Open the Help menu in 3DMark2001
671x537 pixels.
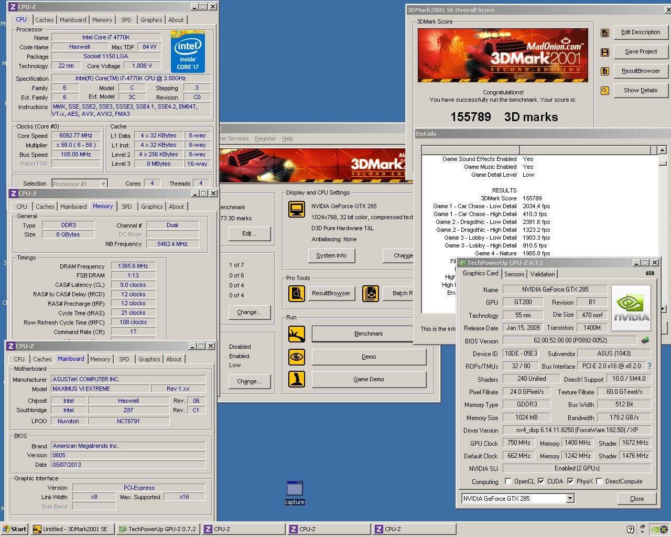pos(288,138)
